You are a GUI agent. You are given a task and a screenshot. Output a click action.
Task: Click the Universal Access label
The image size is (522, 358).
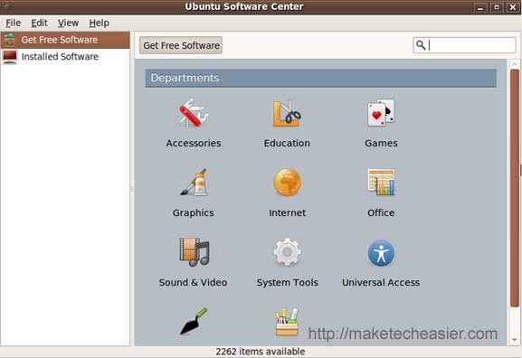[x=381, y=282]
